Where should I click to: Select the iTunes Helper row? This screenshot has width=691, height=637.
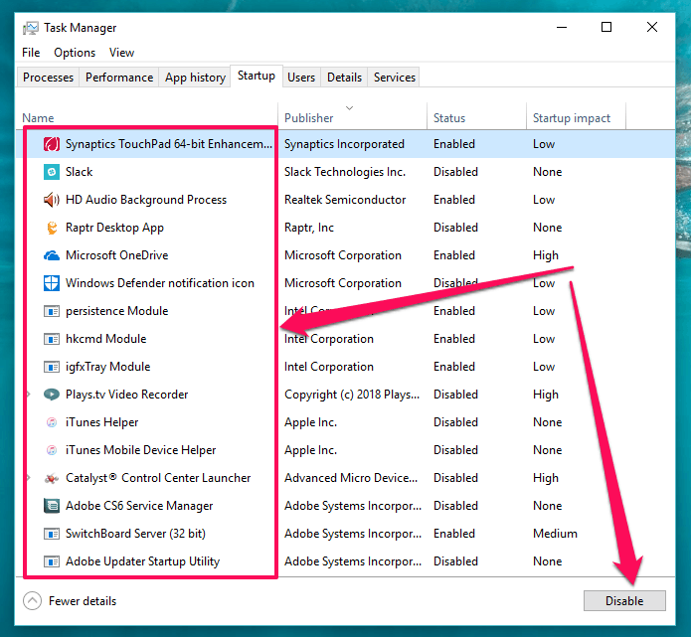click(x=346, y=422)
